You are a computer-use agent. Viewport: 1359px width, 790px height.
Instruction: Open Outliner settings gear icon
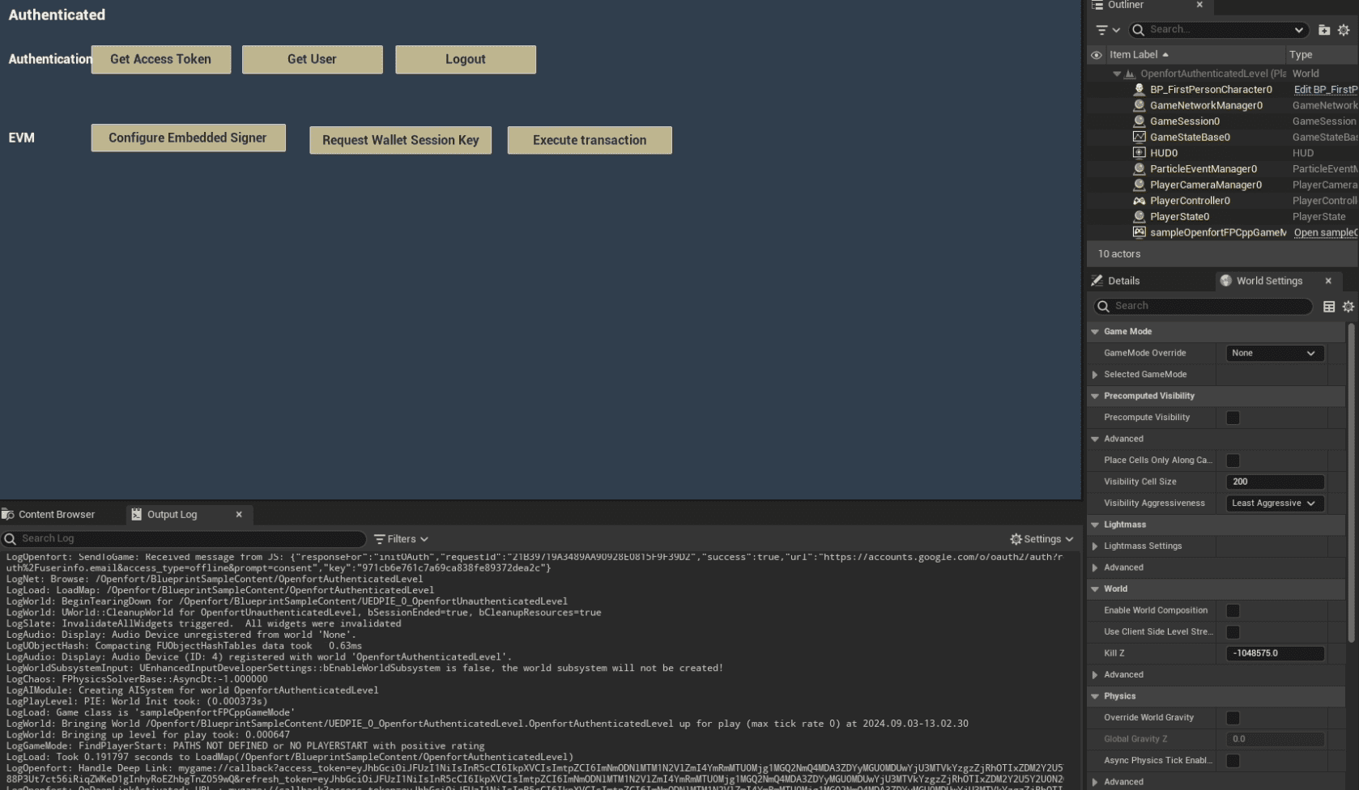(x=1344, y=30)
